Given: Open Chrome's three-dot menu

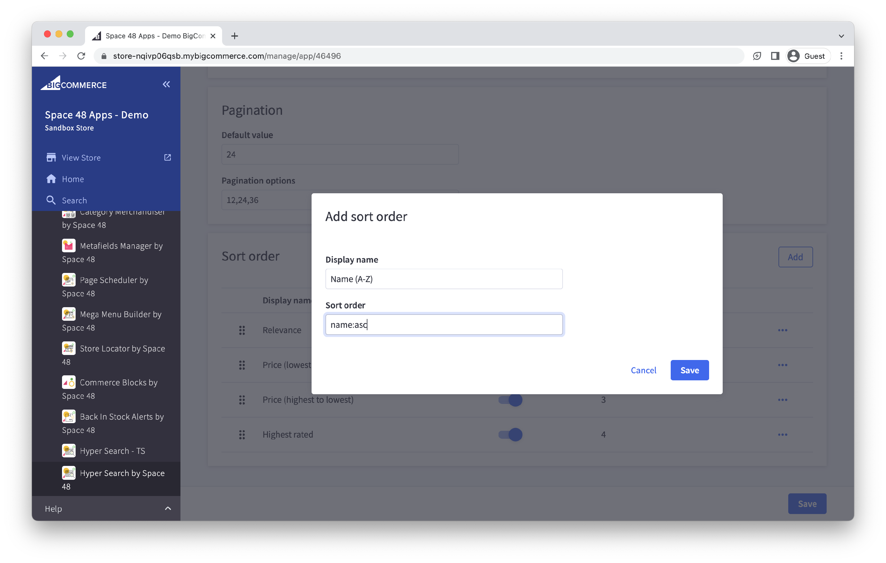Looking at the screenshot, I should pyautogui.click(x=841, y=56).
